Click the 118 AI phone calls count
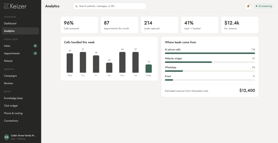The width and height of the screenshot is (278, 143). point(253,50)
